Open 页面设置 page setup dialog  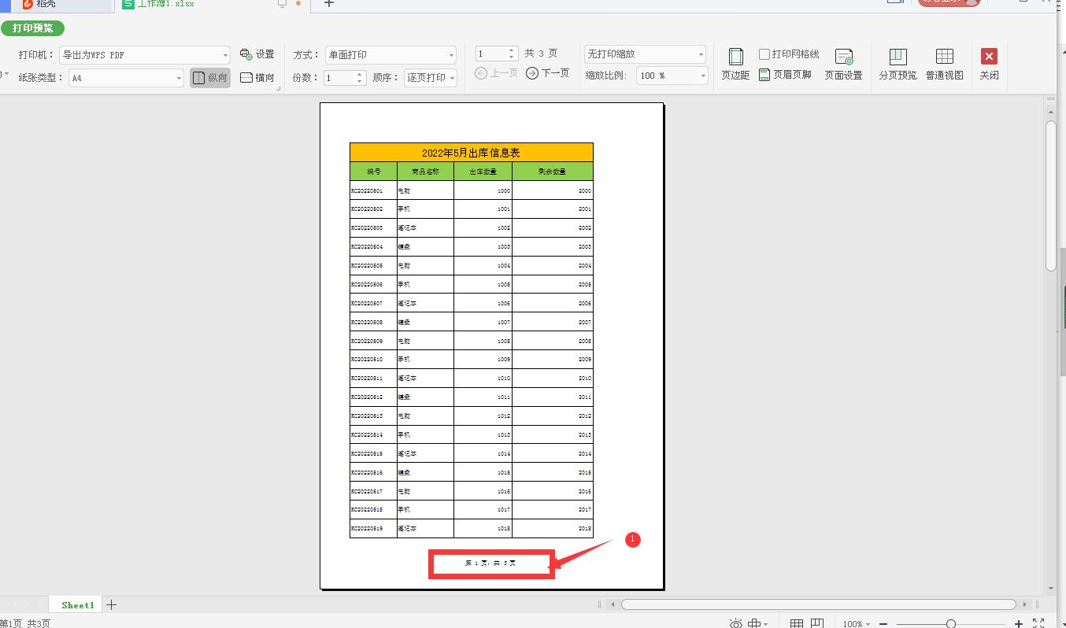[x=843, y=63]
